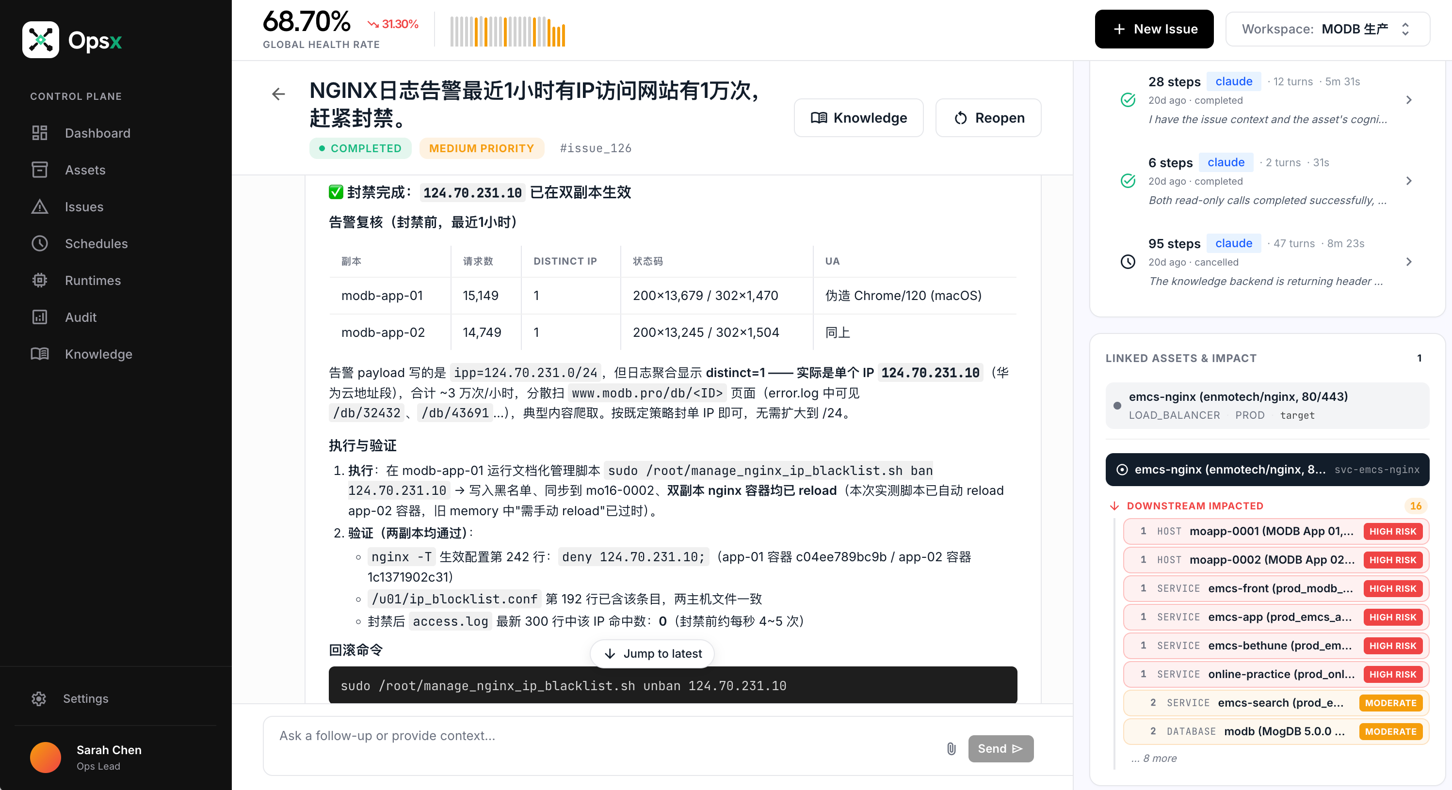Collapse the DOWNSTREAM IMPACTED section
This screenshot has width=1452, height=790.
[1195, 506]
